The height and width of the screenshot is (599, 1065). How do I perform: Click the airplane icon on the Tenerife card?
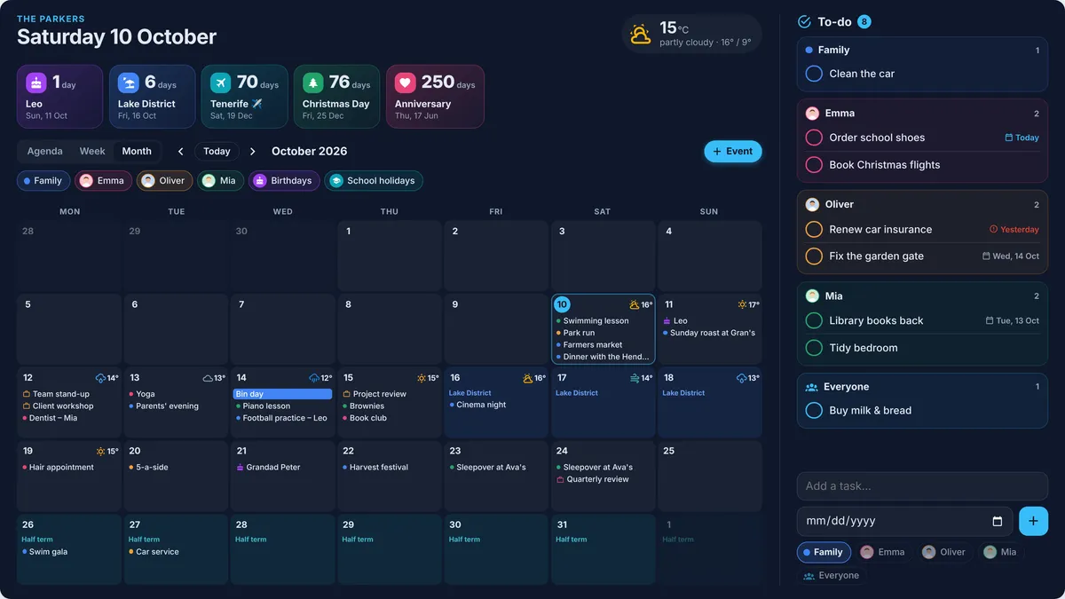[x=221, y=83]
